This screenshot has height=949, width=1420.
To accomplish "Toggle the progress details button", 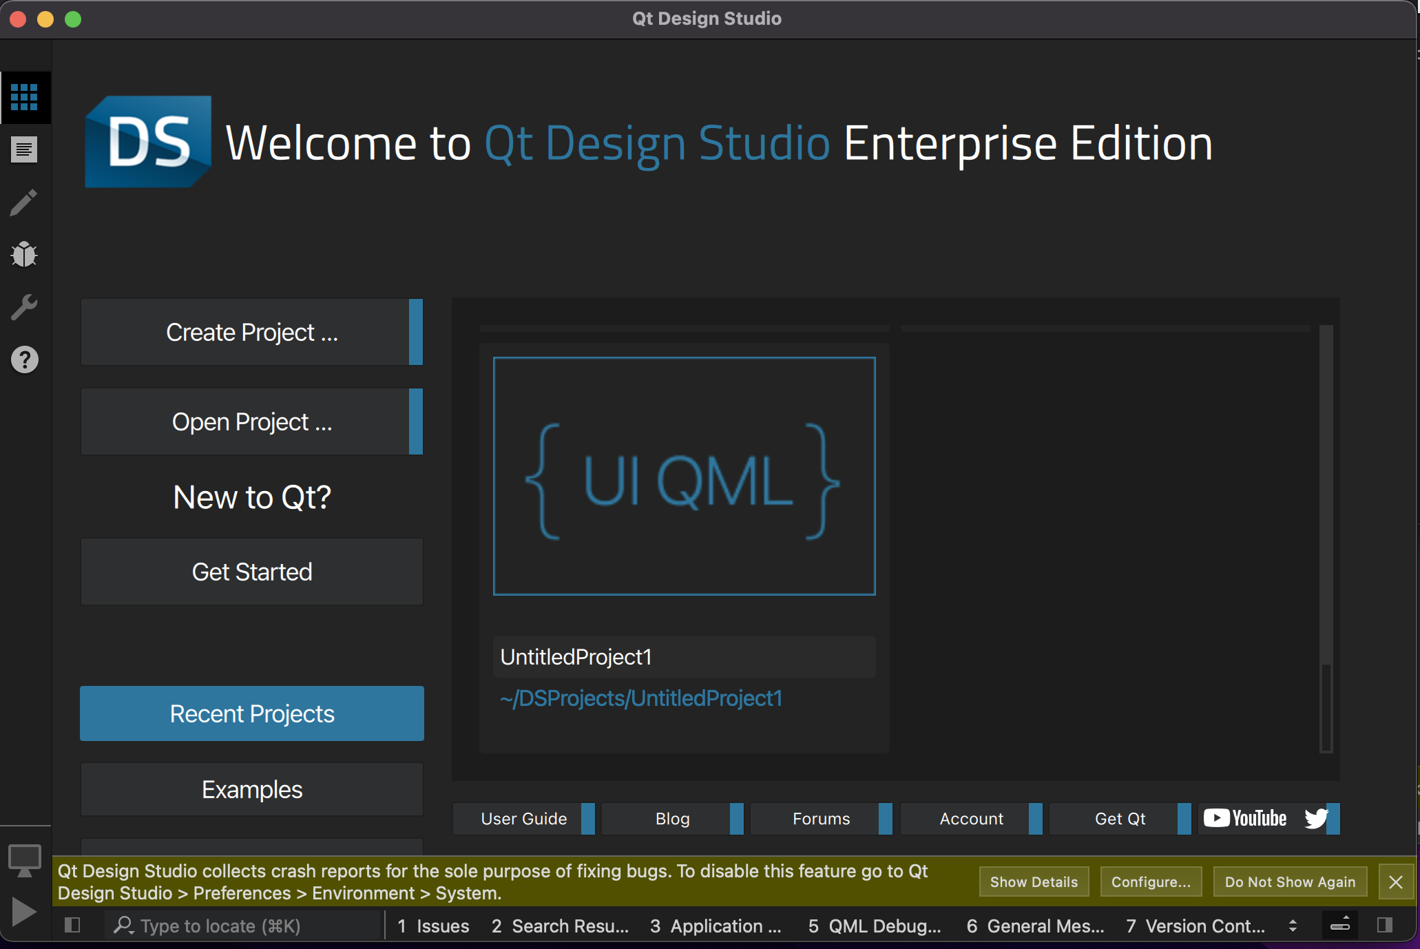I will (1339, 925).
